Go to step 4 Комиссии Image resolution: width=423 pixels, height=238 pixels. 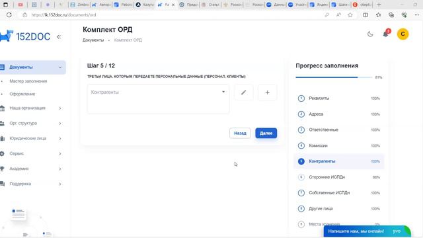click(339, 145)
